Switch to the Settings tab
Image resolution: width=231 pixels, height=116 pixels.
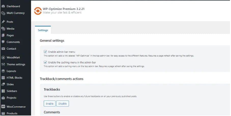coord(43,30)
